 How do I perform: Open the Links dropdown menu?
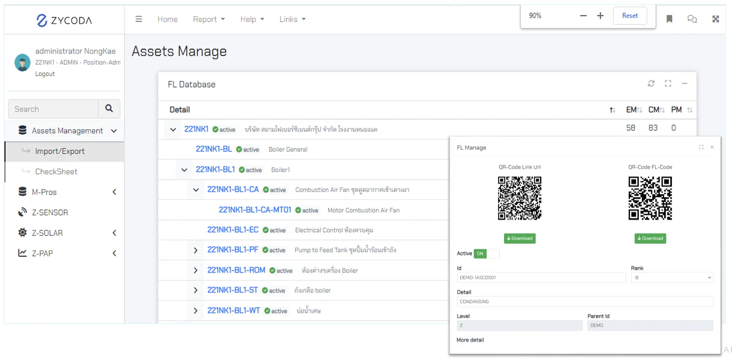coord(293,19)
